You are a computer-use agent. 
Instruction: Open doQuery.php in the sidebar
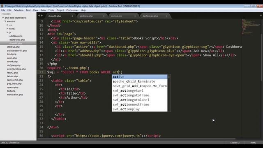pyautogui.click(x=14, y=65)
